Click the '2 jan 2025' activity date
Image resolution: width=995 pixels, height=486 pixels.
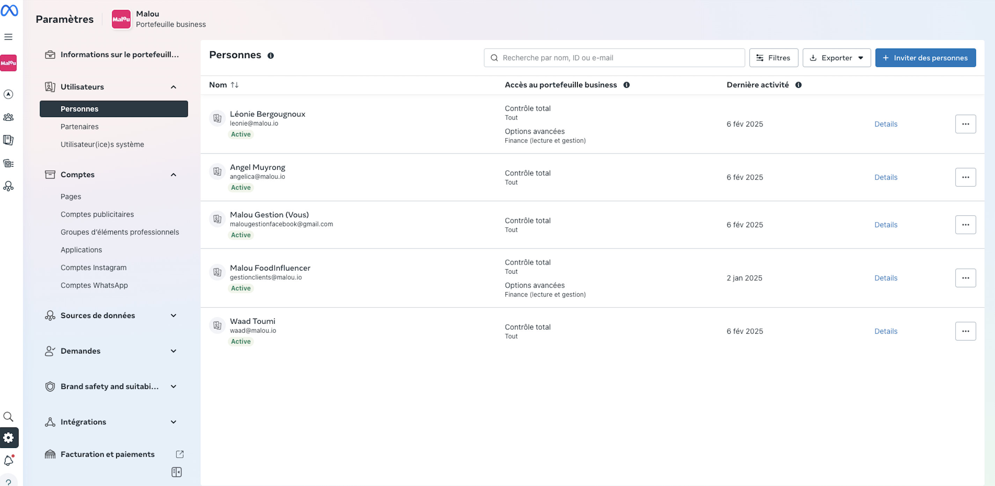click(744, 278)
